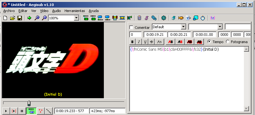The width and height of the screenshot is (255, 115).
Task: Toggle the green auto-scroll video button
Action: pos(31,111)
